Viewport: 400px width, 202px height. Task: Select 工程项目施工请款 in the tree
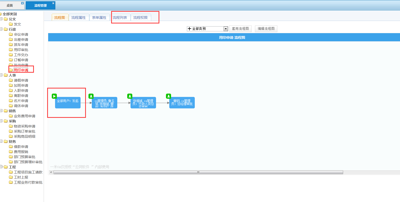[28, 172]
